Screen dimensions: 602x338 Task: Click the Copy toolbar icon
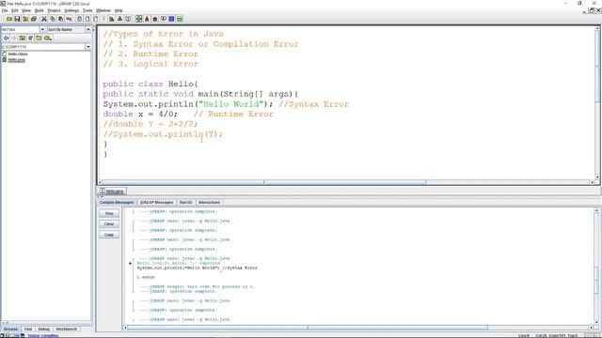coord(53,19)
